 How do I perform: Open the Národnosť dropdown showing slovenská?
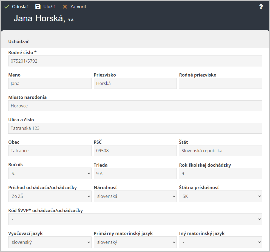[x=135, y=196]
